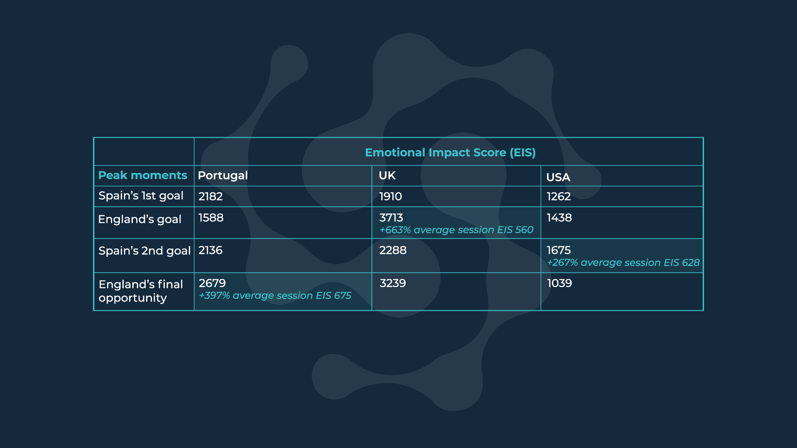Select the Spain's 1st goal row label
Screen dimensions: 797x448
click(141, 196)
